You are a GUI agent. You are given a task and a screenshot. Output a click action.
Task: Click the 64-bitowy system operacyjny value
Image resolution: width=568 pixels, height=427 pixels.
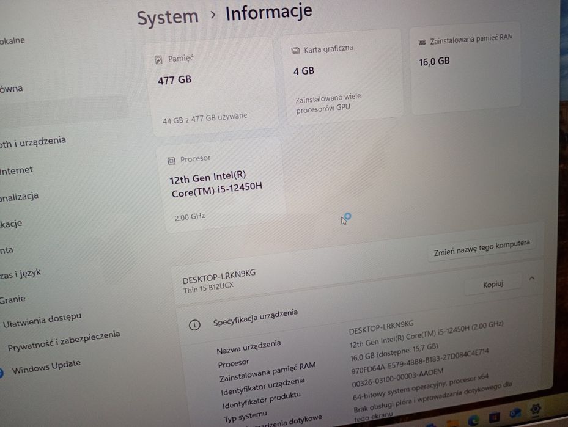click(x=421, y=387)
